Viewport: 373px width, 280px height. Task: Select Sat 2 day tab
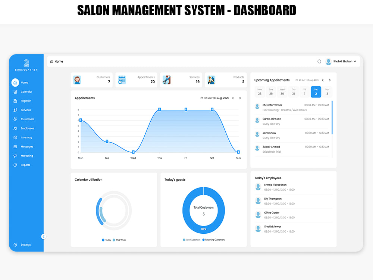pos(316,92)
